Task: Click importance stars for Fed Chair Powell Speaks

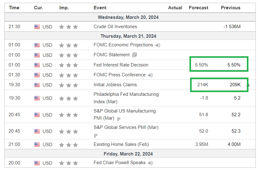Action: click(x=69, y=163)
